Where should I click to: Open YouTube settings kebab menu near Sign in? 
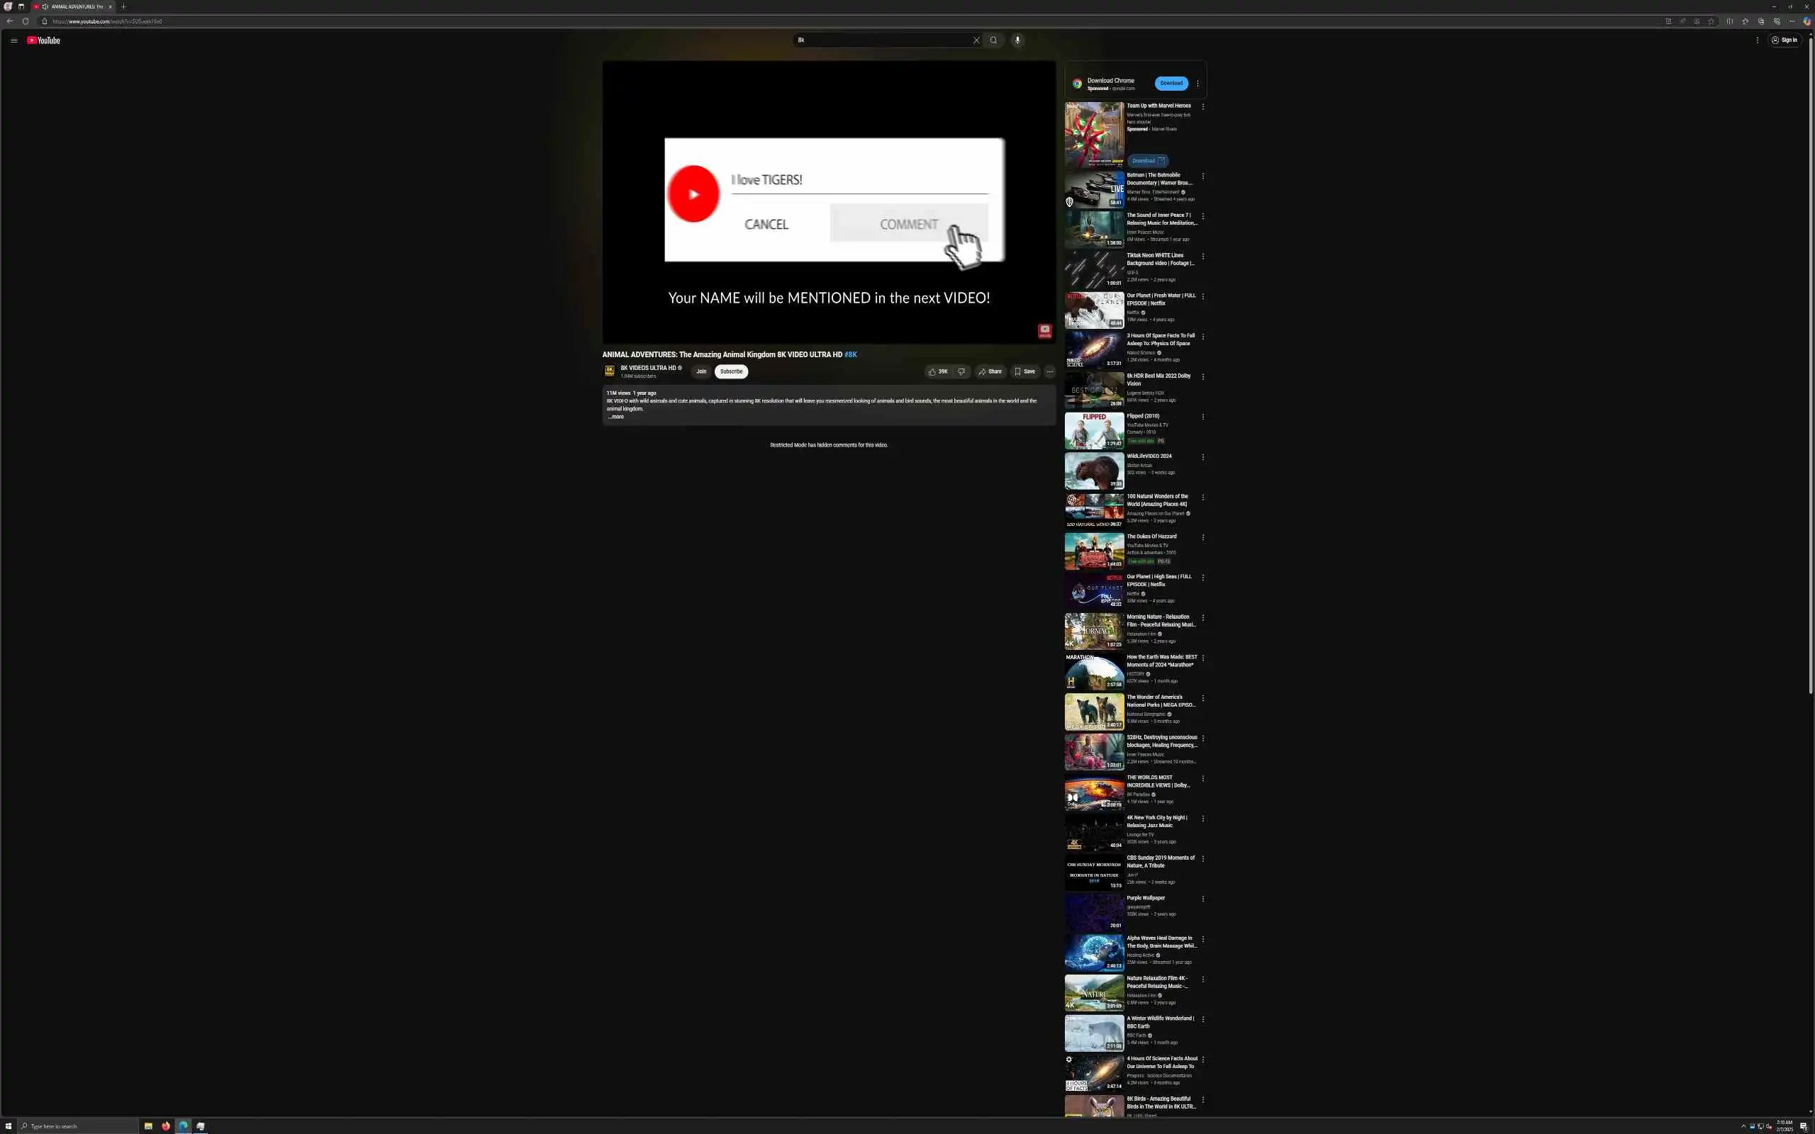point(1758,40)
